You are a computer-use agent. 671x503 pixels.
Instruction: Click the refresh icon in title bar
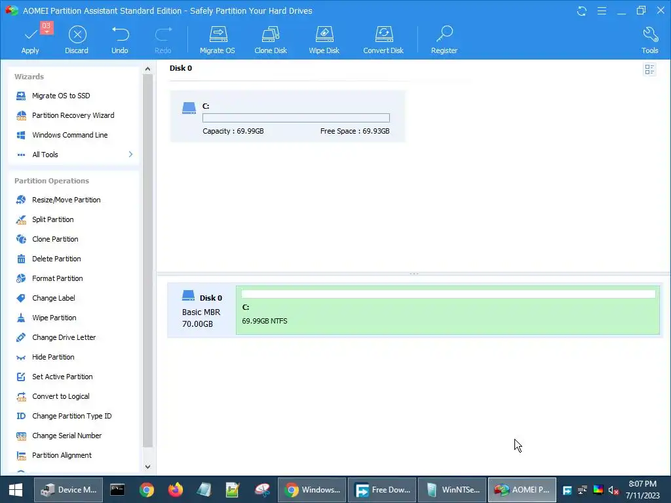582,10
